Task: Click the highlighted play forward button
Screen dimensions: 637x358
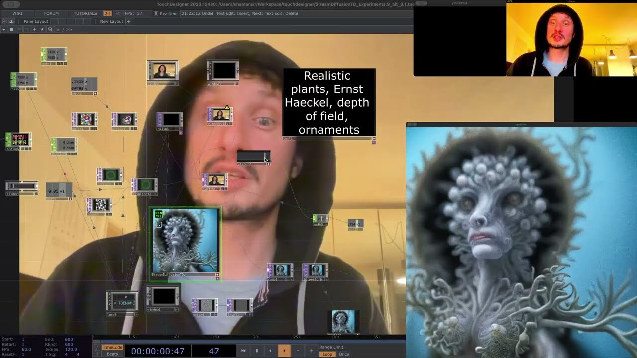Action: [284, 351]
